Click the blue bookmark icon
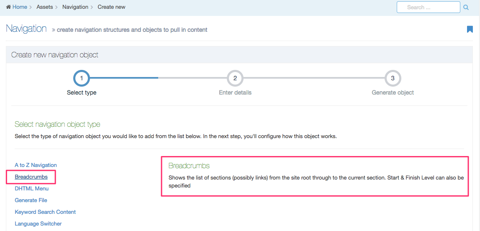The width and height of the screenshot is (480, 231). [470, 29]
